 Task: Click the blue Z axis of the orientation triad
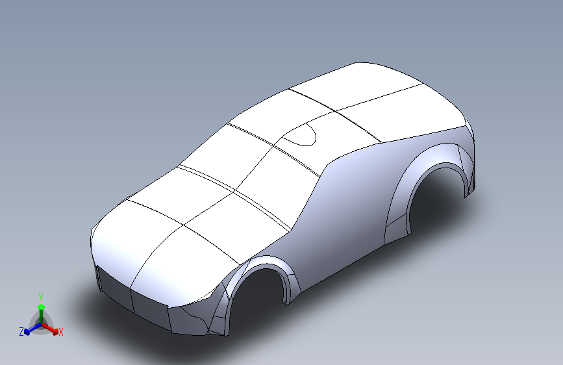click(29, 329)
